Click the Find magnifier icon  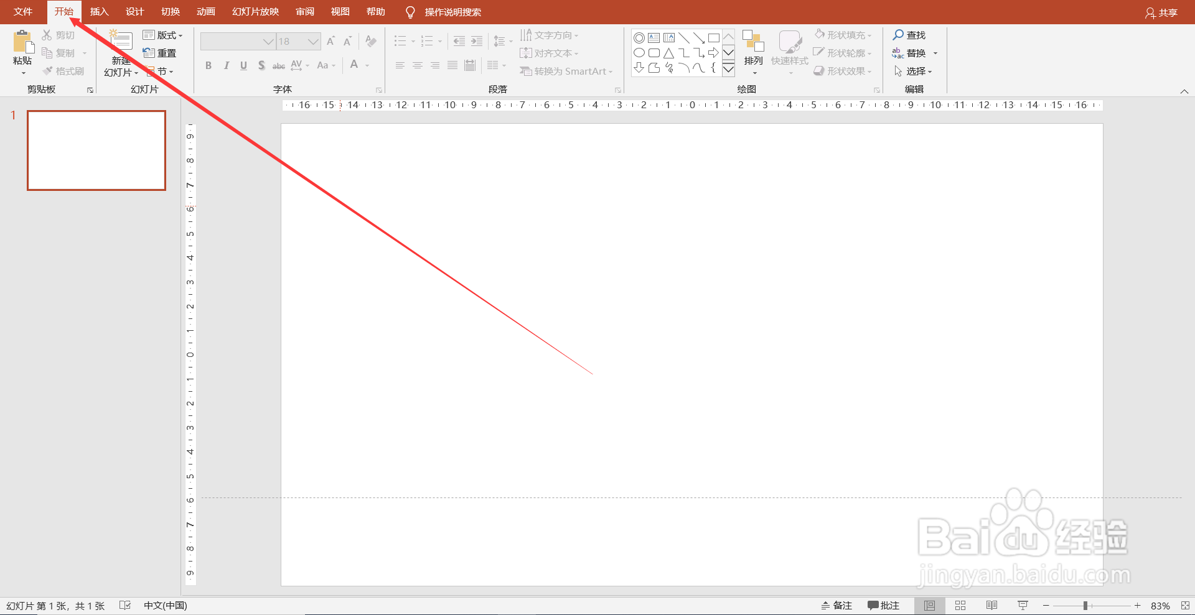[x=898, y=35]
